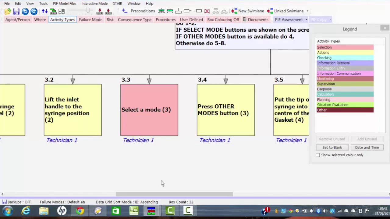The width and height of the screenshot is (390, 219).
Task: Click the blue undo arrow icon
Action: 25,11
